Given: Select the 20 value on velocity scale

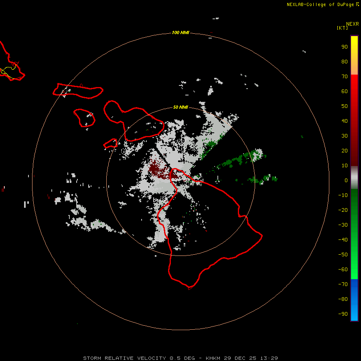Looking at the screenshot, I should (345, 150).
